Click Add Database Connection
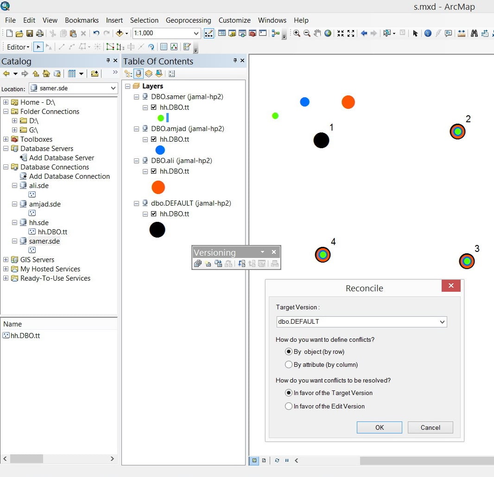Viewport: 494px width, 477px height. coord(65,176)
